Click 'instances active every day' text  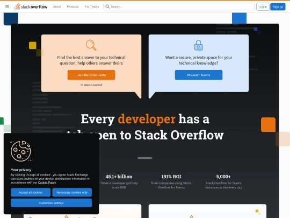pyautogui.click(x=223, y=187)
